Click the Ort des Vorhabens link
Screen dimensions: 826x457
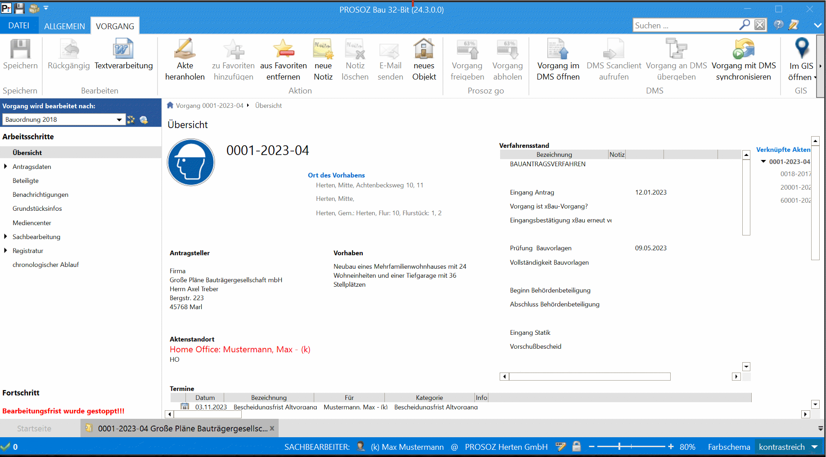[336, 175]
